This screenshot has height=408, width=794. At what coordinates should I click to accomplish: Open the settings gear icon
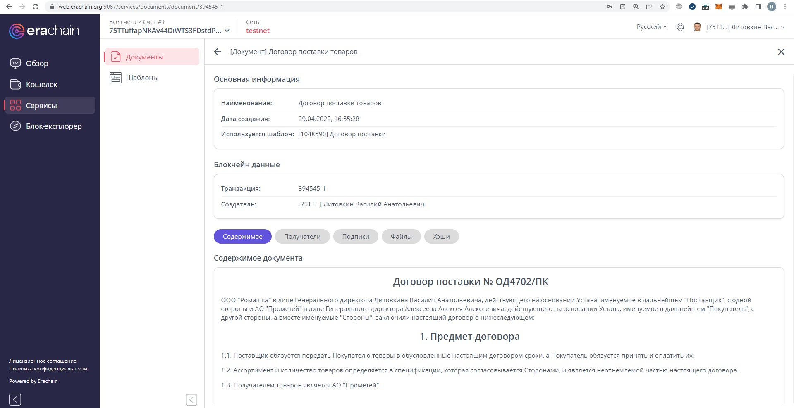(680, 27)
